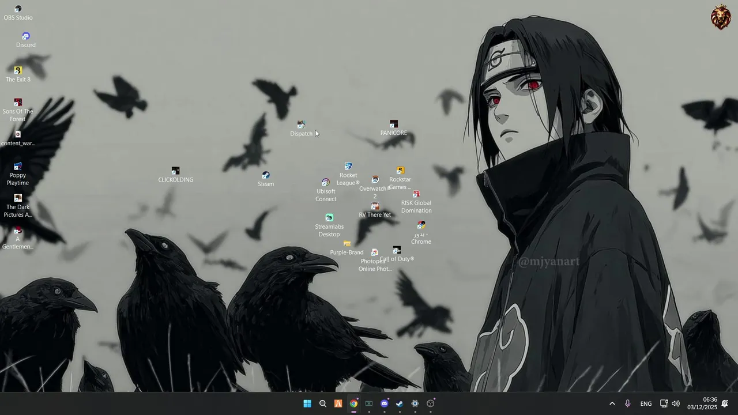This screenshot has height=415, width=738.
Task: Select The Dark Pictures A... shortcut
Action: (18, 206)
